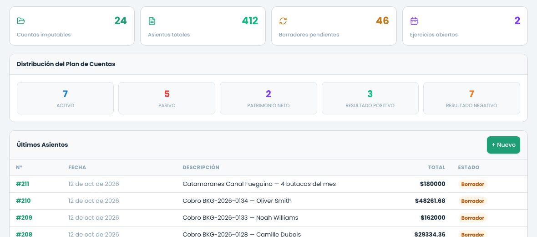Click the ESTADO column header
Image resolution: width=537 pixels, height=237 pixels.
tap(468, 167)
